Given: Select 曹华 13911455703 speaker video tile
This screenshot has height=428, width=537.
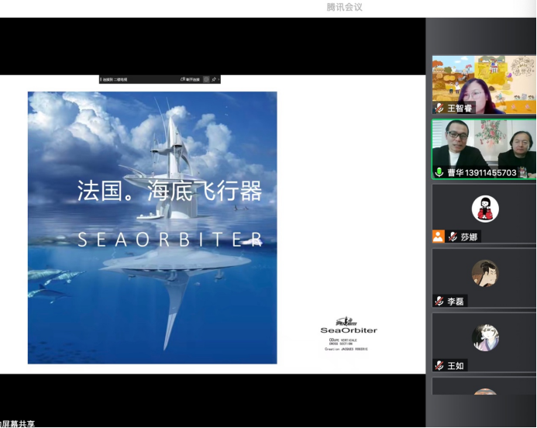Looking at the screenshot, I should pos(484,149).
